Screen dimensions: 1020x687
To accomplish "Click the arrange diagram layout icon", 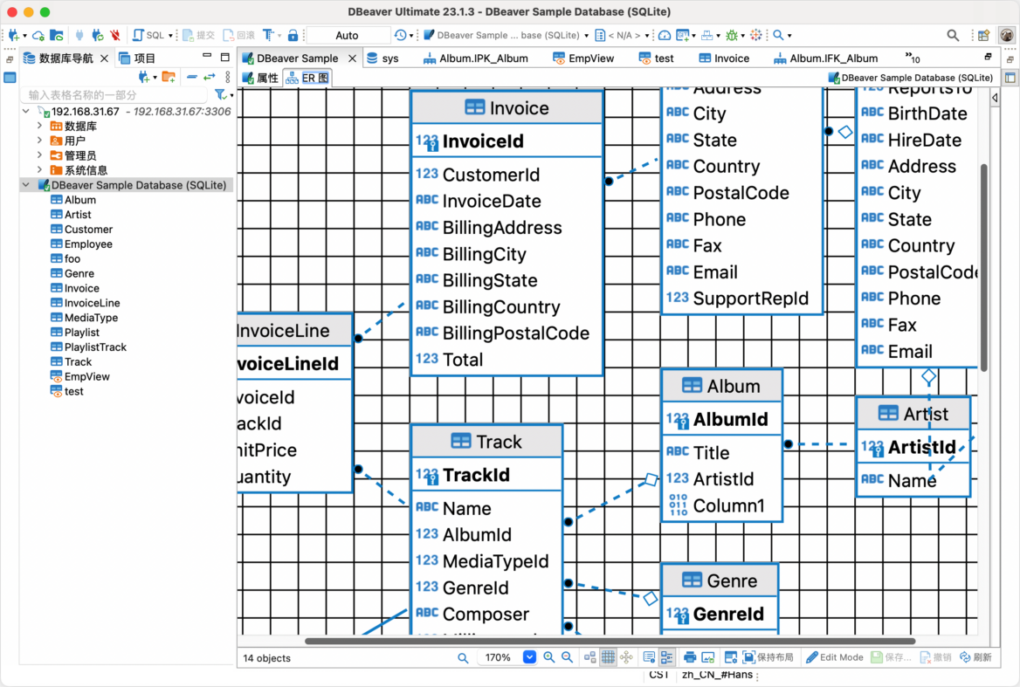I will coord(590,657).
